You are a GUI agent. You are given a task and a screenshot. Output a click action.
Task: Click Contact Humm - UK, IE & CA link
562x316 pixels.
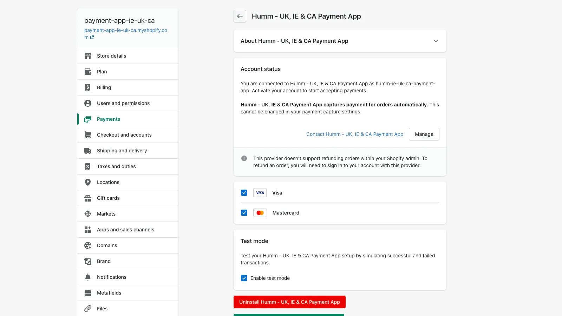(355, 134)
